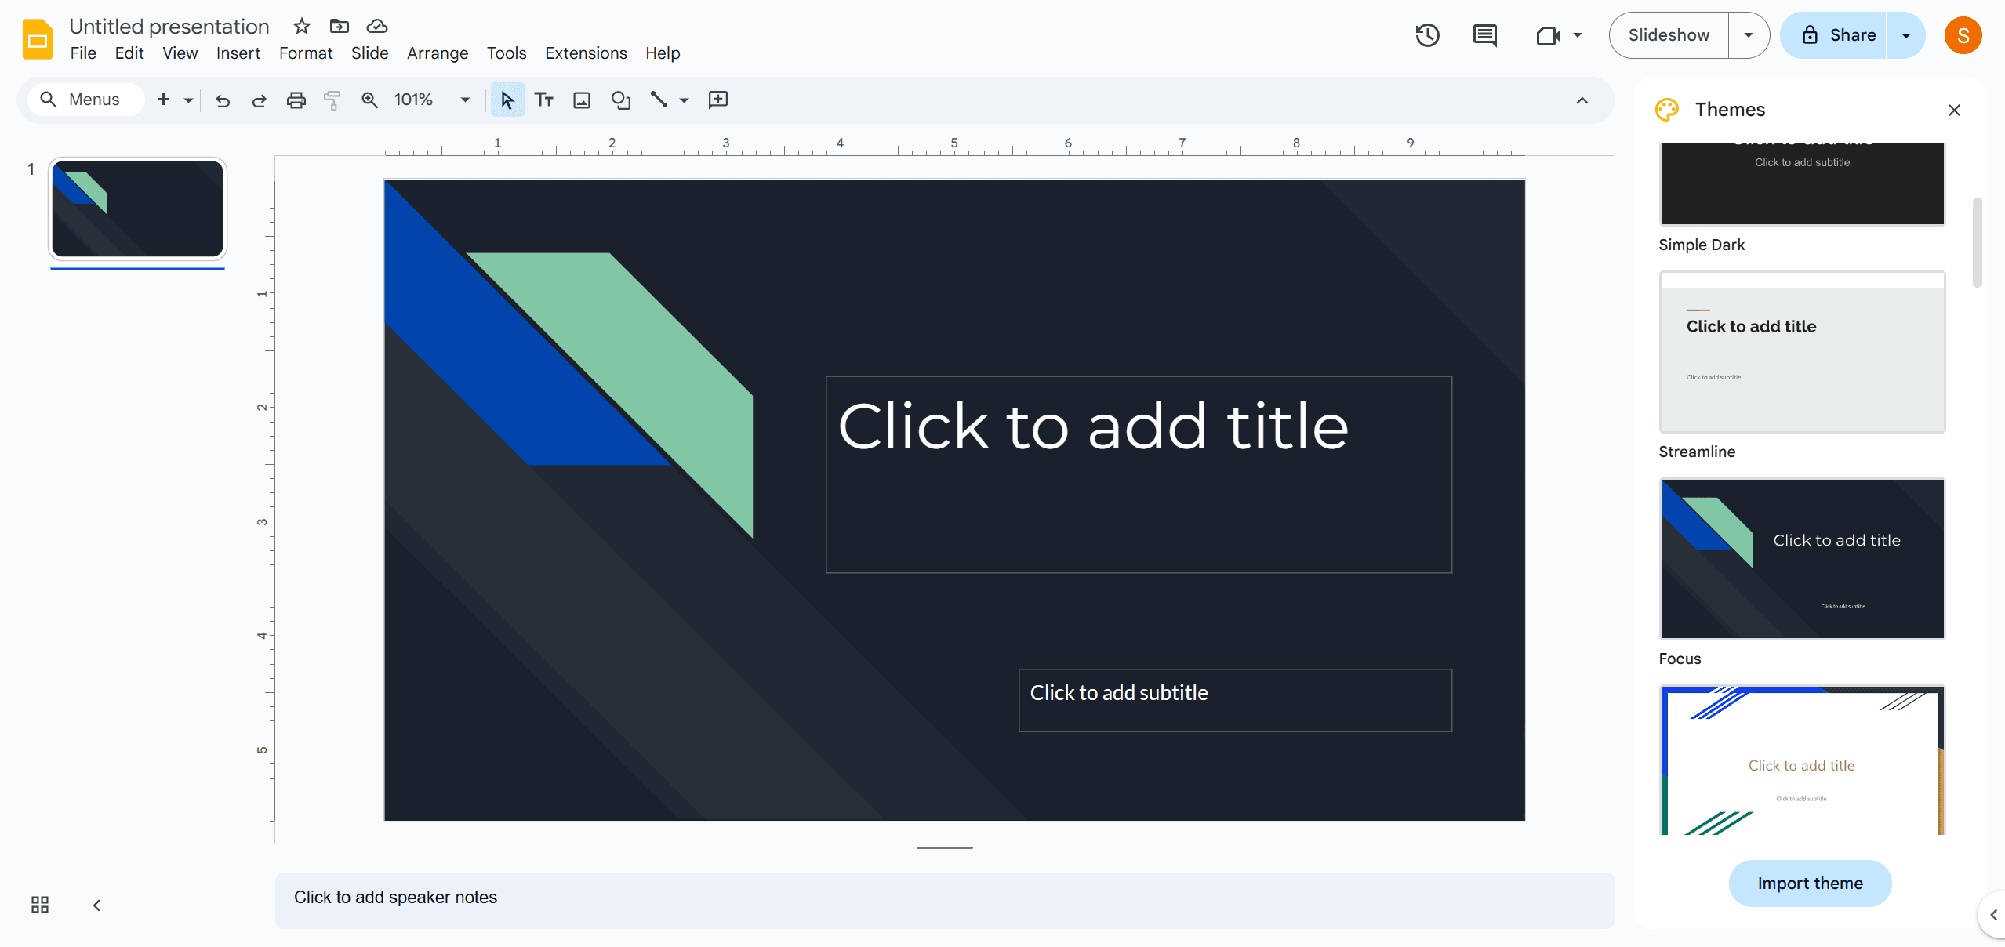Click Import theme button
This screenshot has width=2005, height=947.
coord(1808,883)
